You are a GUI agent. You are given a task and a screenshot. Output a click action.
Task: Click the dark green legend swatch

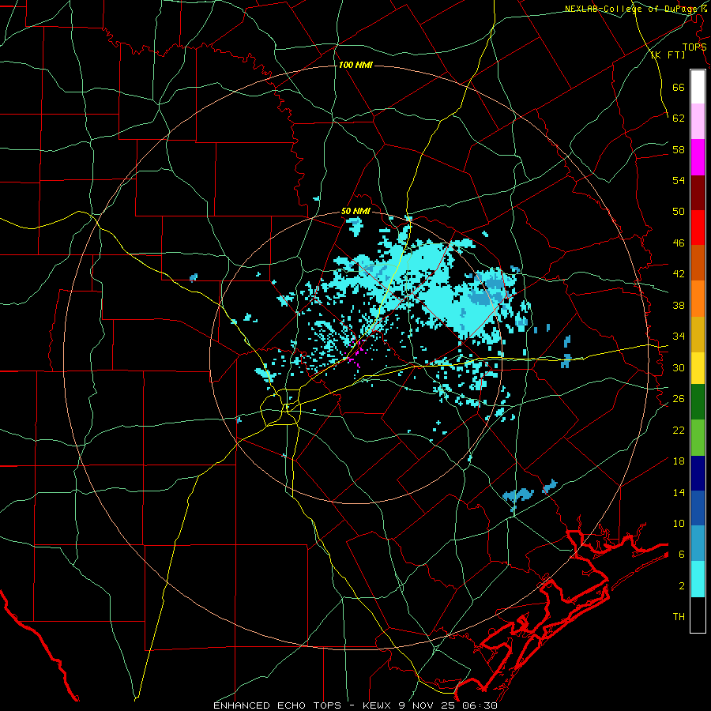point(698,402)
